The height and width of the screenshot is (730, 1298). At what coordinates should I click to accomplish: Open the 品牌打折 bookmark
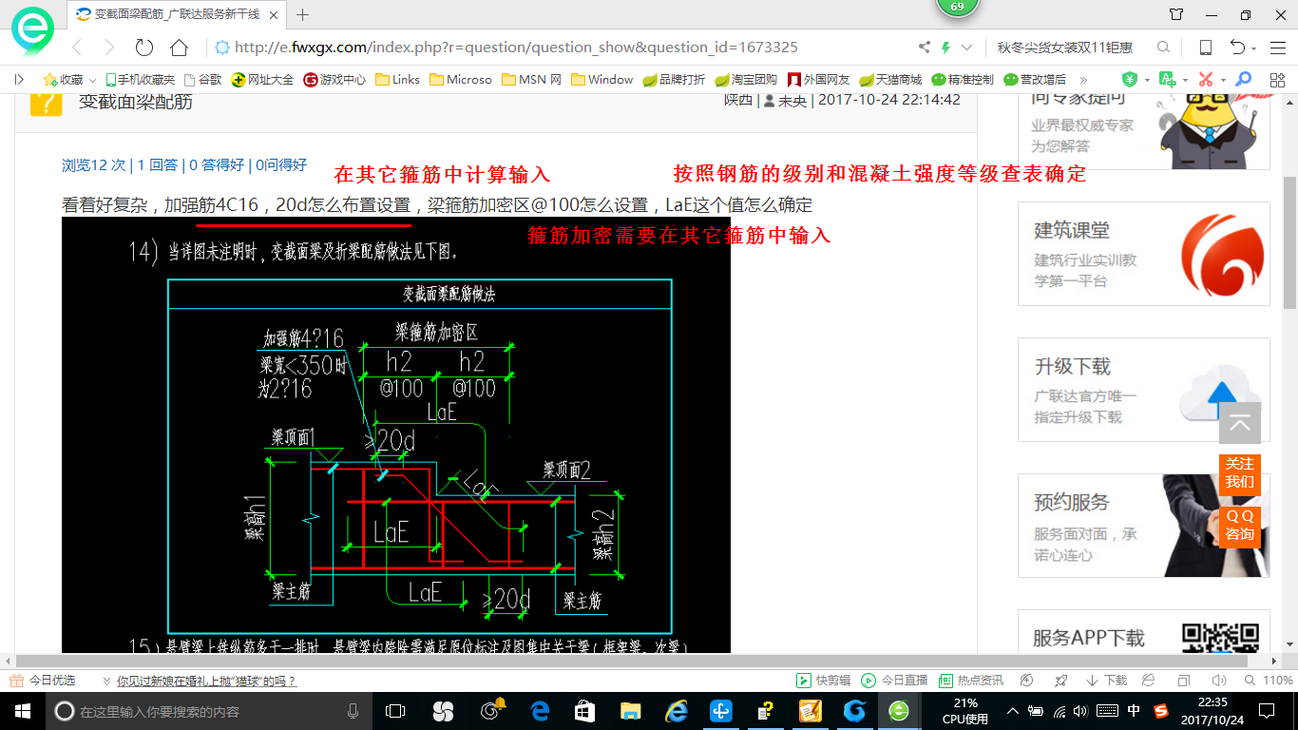pos(674,80)
